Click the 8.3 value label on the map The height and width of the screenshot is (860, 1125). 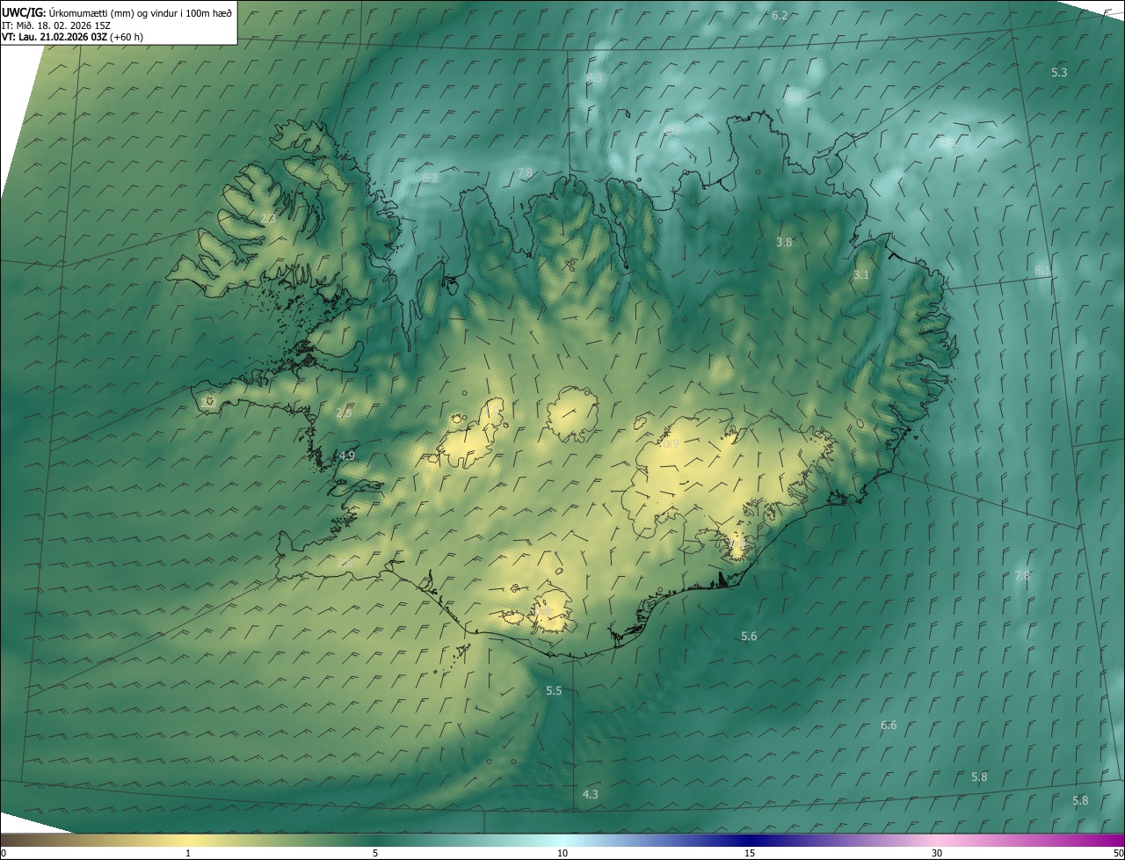click(594, 79)
